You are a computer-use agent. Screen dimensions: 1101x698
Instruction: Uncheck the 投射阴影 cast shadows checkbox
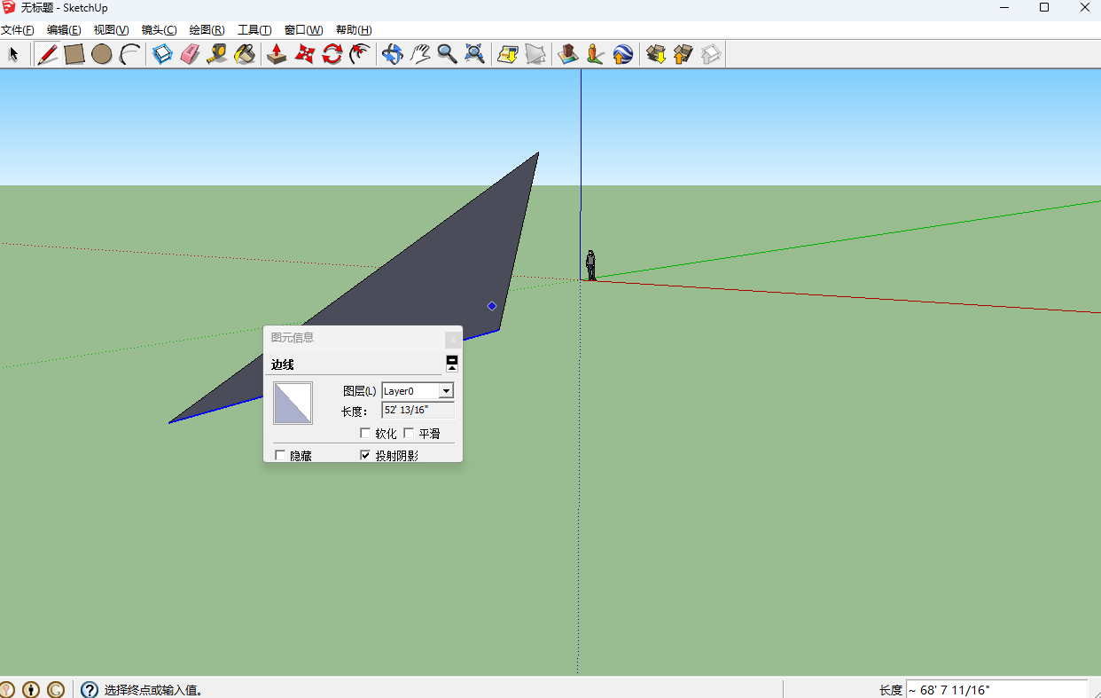point(365,455)
